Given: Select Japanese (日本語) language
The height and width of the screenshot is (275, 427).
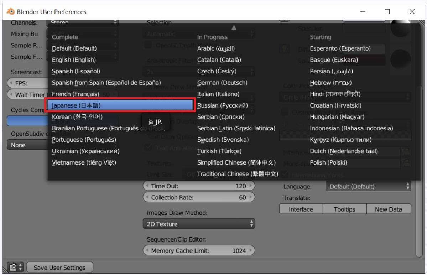Looking at the screenshot, I should [120, 105].
